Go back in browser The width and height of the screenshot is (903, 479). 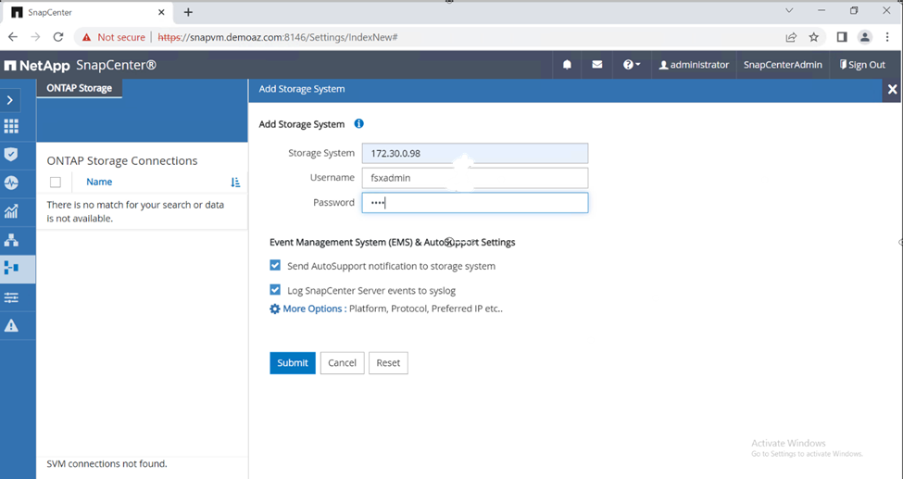click(x=13, y=37)
